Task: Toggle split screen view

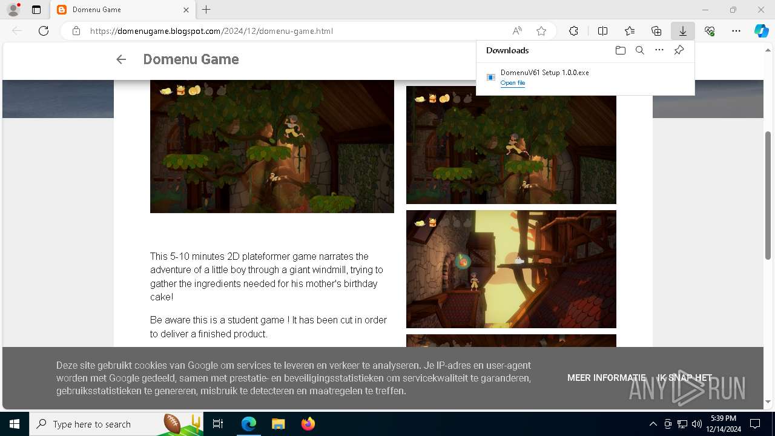Action: point(602,31)
